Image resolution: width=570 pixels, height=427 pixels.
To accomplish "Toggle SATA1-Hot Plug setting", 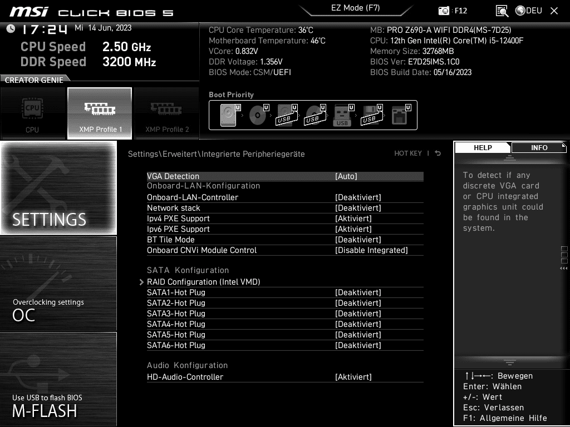I will 285,292.
